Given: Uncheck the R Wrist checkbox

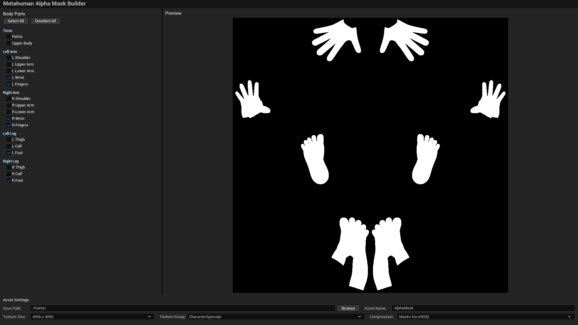Looking at the screenshot, I should [9, 119].
